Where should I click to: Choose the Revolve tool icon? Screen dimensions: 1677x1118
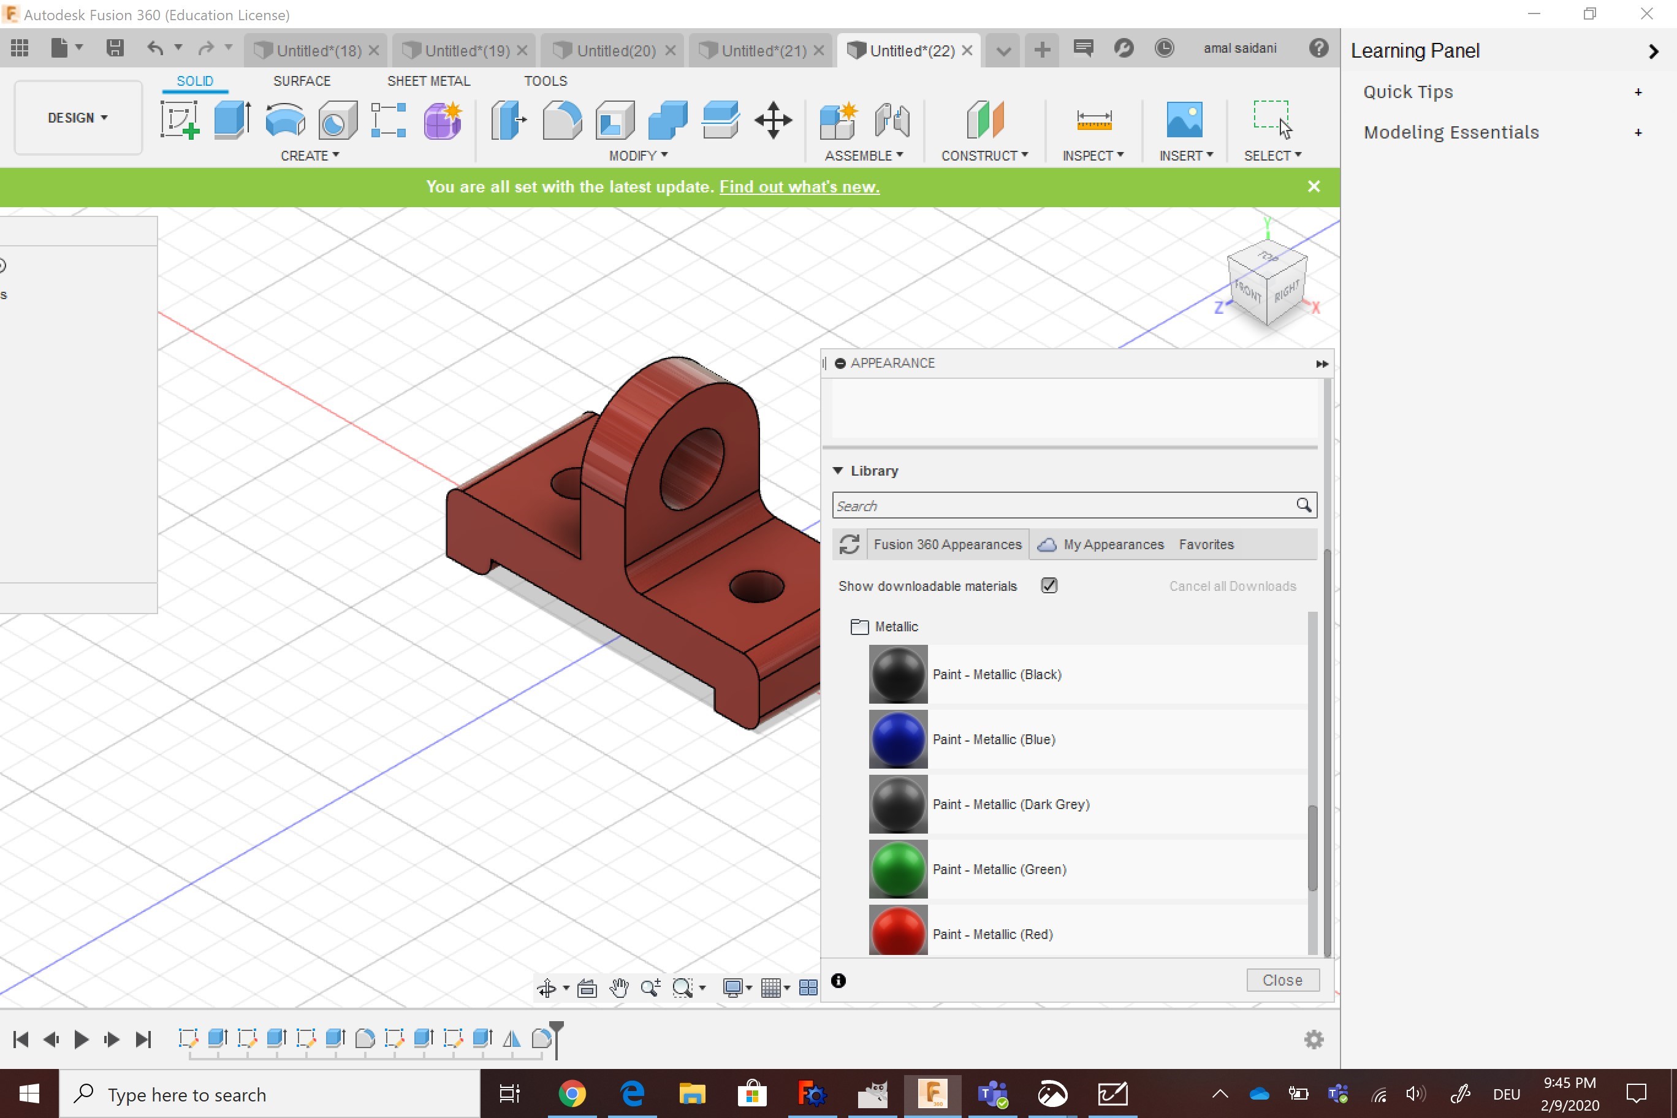click(x=284, y=119)
